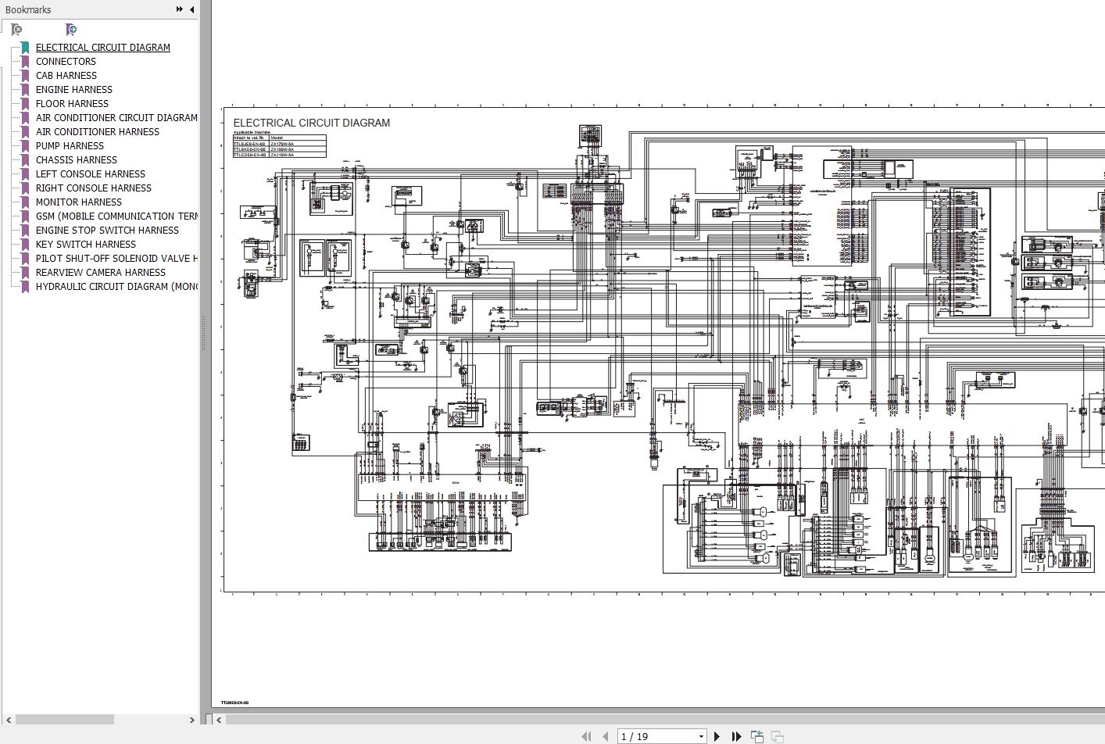Expand the Bookmarks panel options double arrow
The image size is (1105, 744).
(x=179, y=9)
